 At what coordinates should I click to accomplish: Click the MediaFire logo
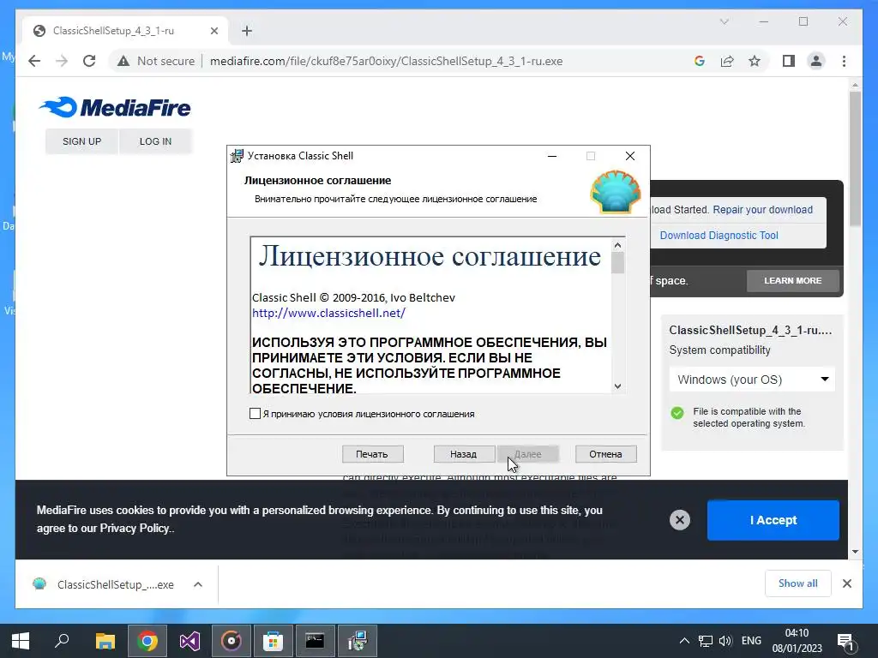tap(115, 107)
